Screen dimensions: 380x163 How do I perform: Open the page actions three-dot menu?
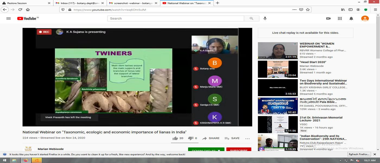(x=294, y=10)
